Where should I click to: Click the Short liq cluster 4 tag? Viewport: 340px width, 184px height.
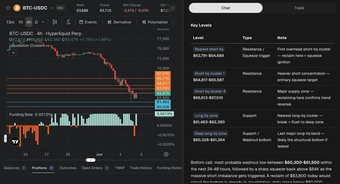tap(210, 91)
